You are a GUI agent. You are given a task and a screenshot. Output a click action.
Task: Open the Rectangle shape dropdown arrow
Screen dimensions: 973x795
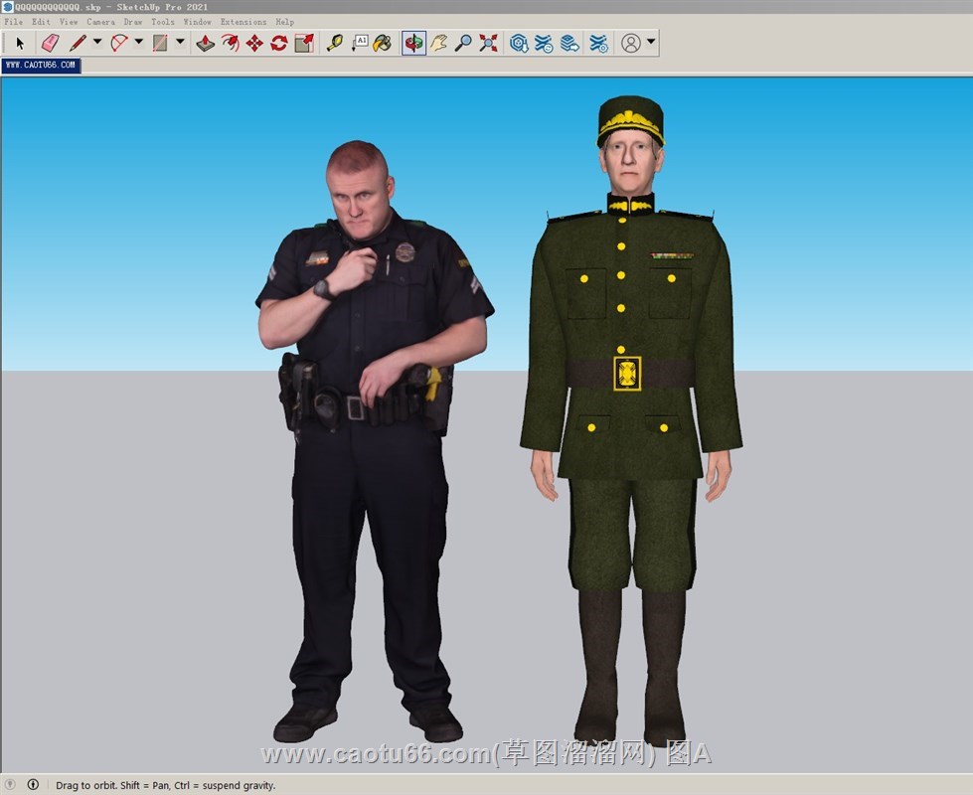click(x=180, y=43)
